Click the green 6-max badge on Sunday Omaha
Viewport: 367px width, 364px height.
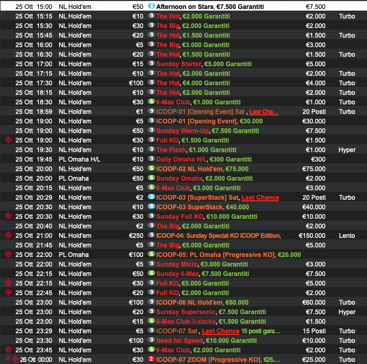point(151,178)
